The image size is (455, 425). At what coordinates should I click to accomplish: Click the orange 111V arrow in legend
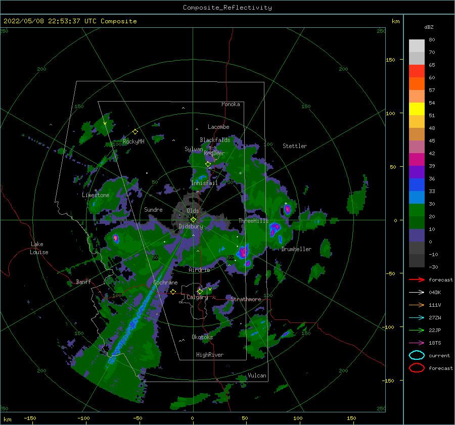click(417, 305)
